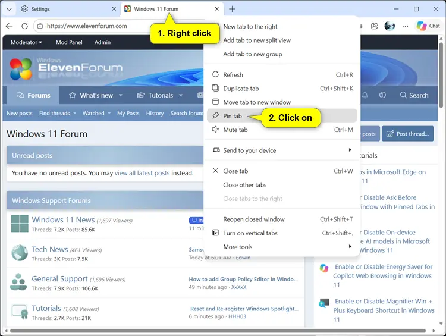The image size is (446, 336).
Task: Click the ElevenForum logo
Action: pyautogui.click(x=66, y=68)
